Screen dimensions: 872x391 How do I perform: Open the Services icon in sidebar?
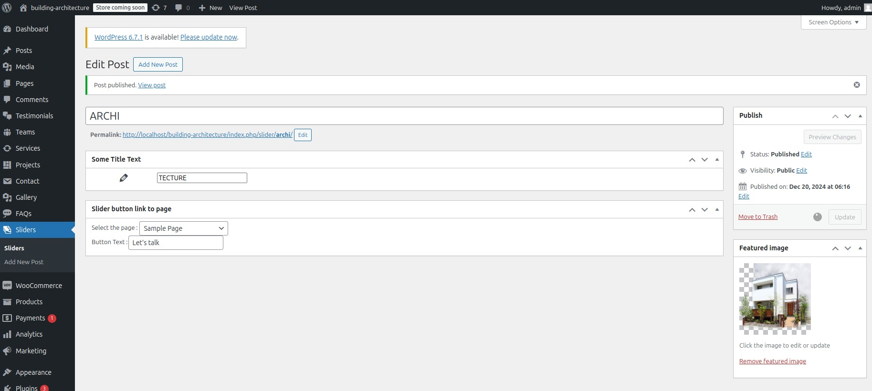click(7, 148)
